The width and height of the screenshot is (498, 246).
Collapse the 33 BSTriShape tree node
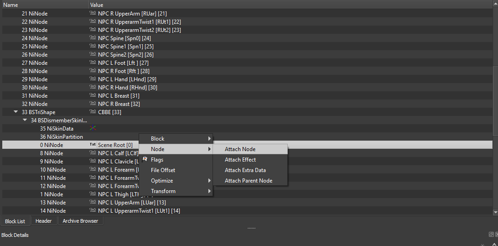(16, 112)
